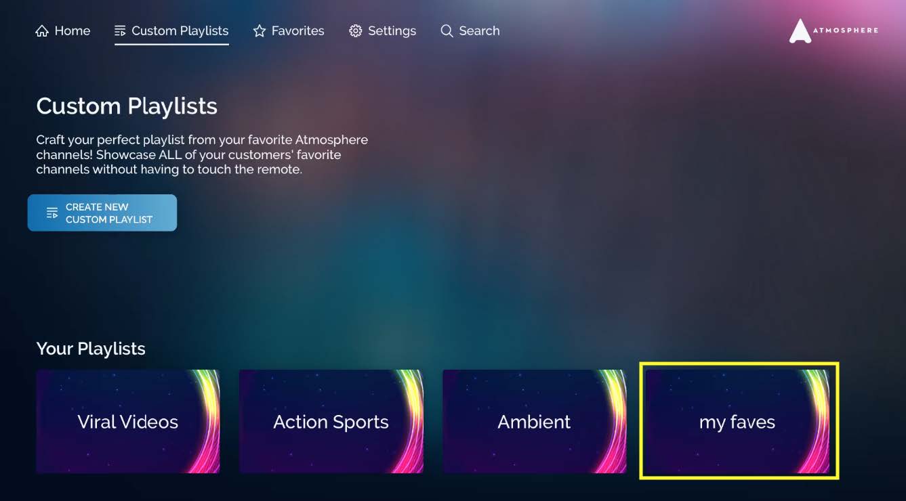Open the Settings menu label
The width and height of the screenshot is (906, 501).
point(392,31)
